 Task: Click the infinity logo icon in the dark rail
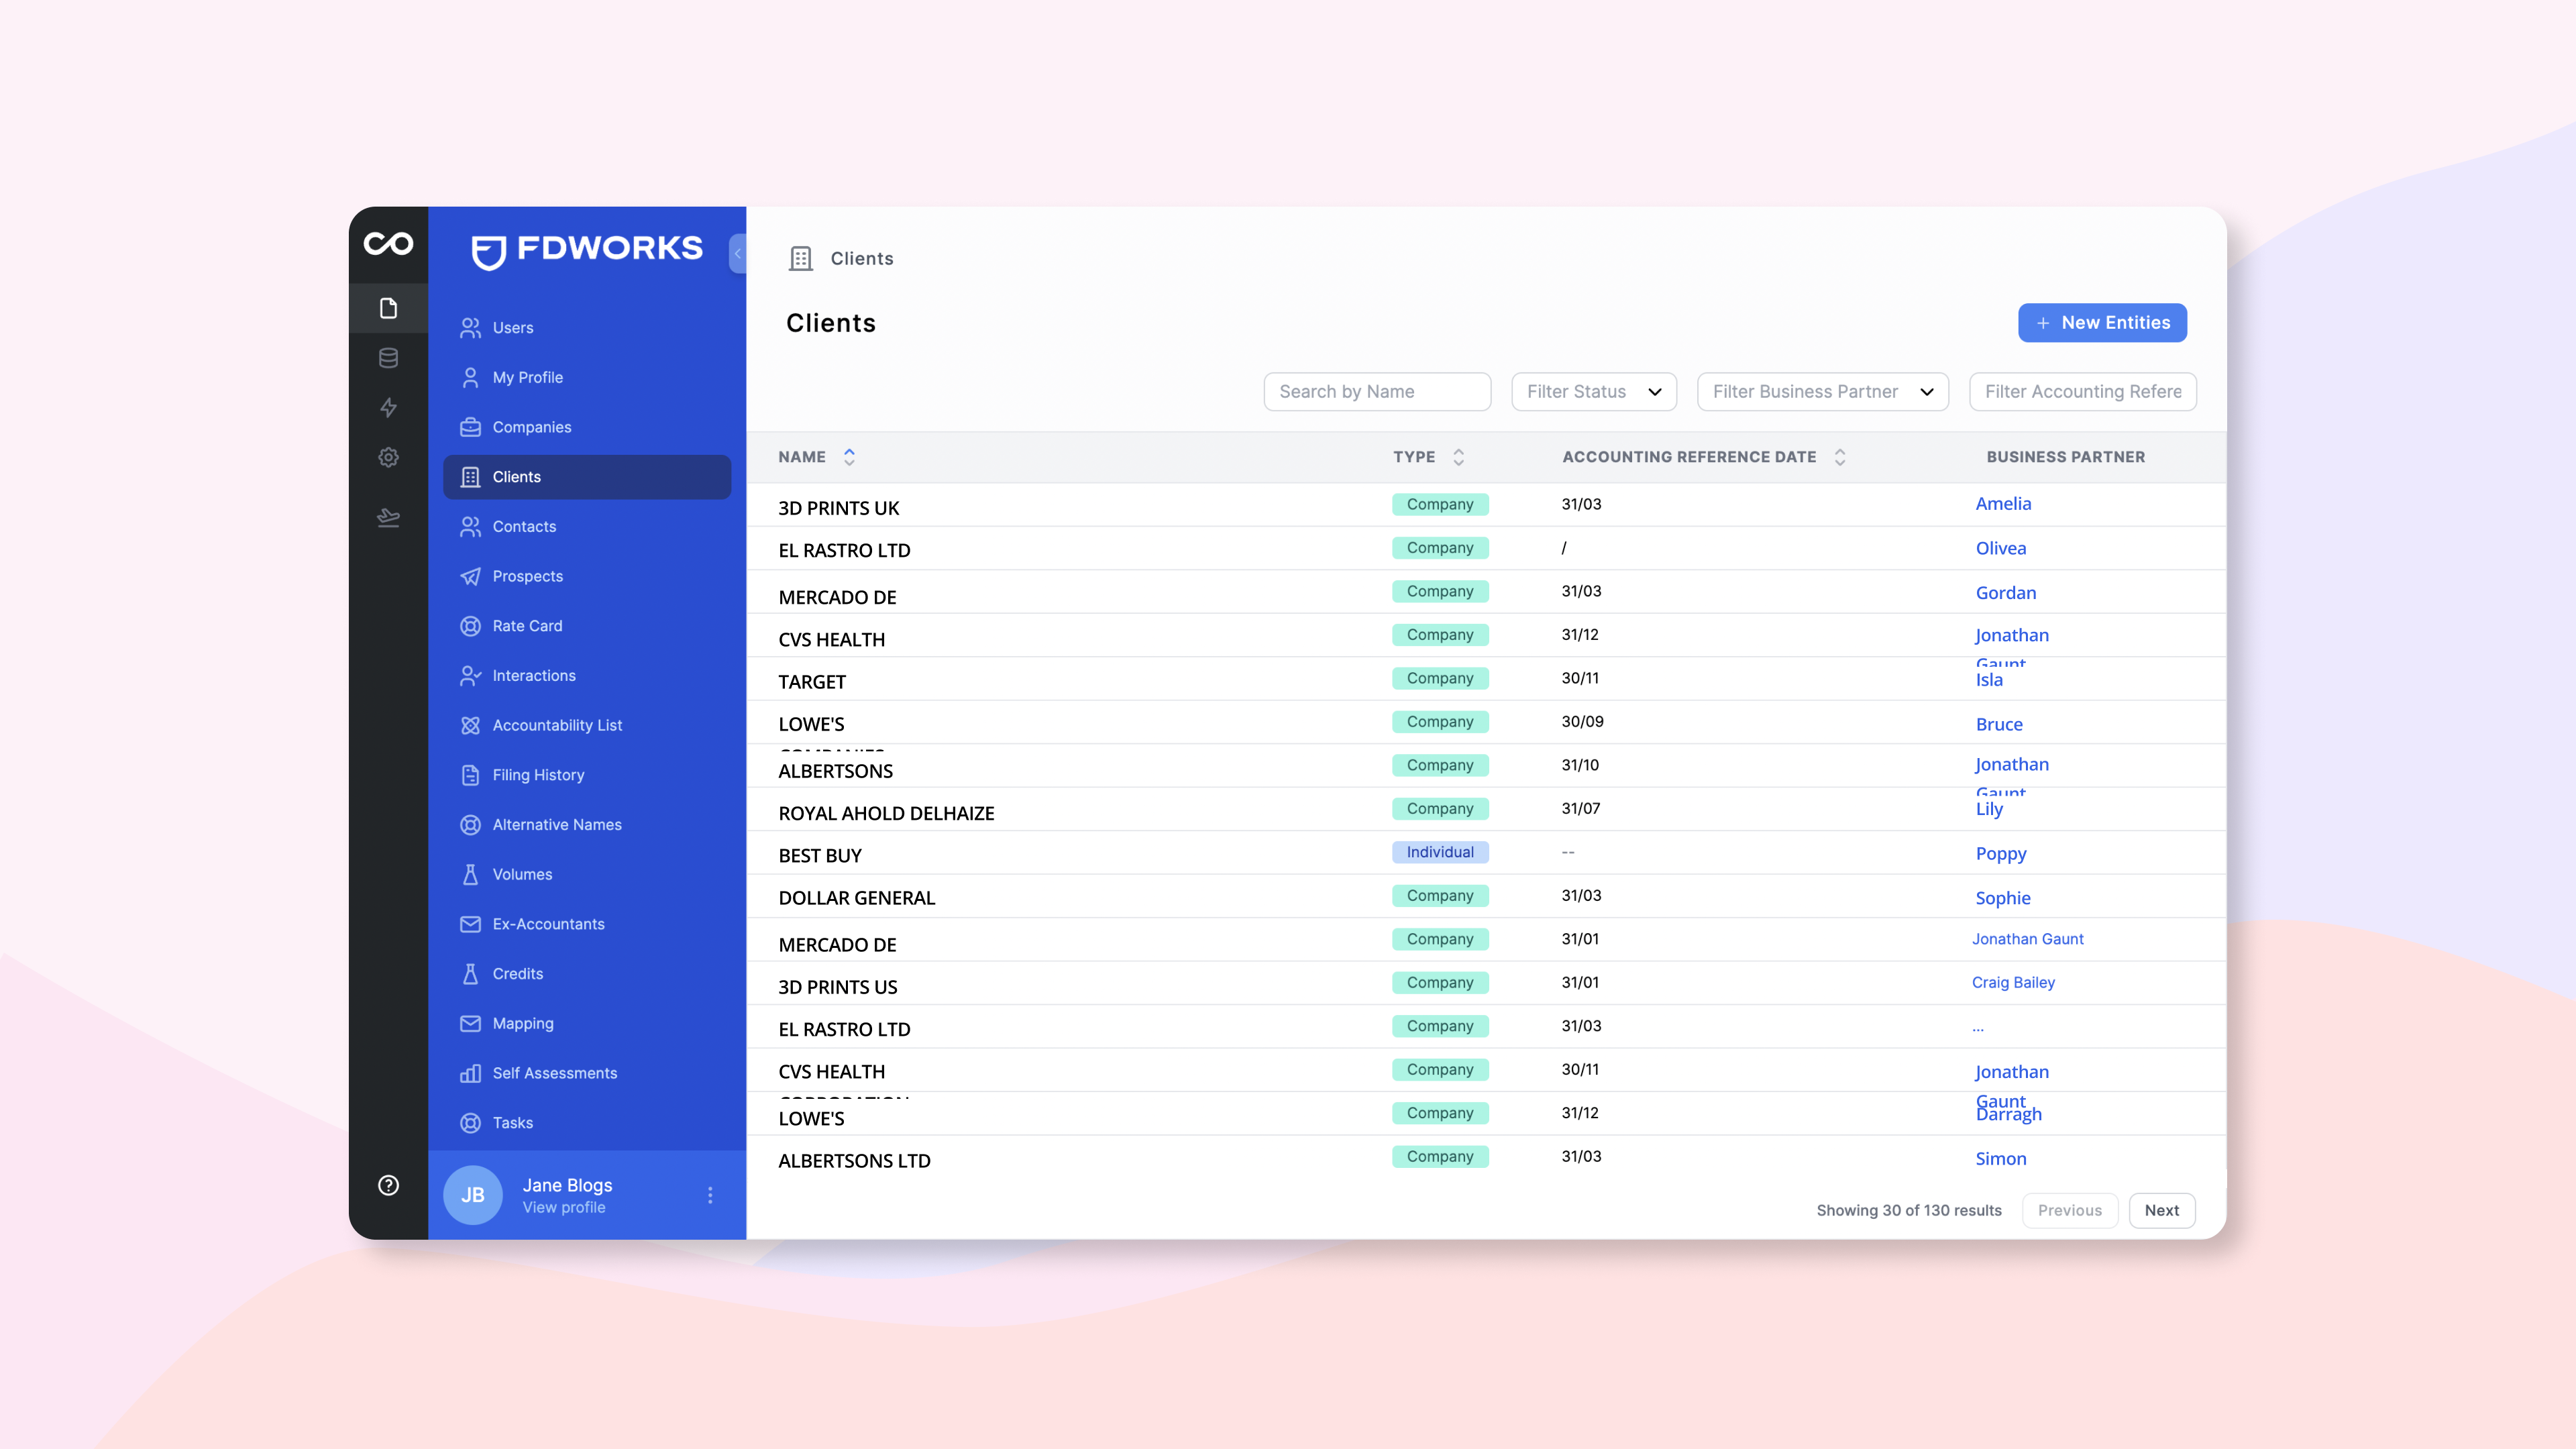click(388, 244)
